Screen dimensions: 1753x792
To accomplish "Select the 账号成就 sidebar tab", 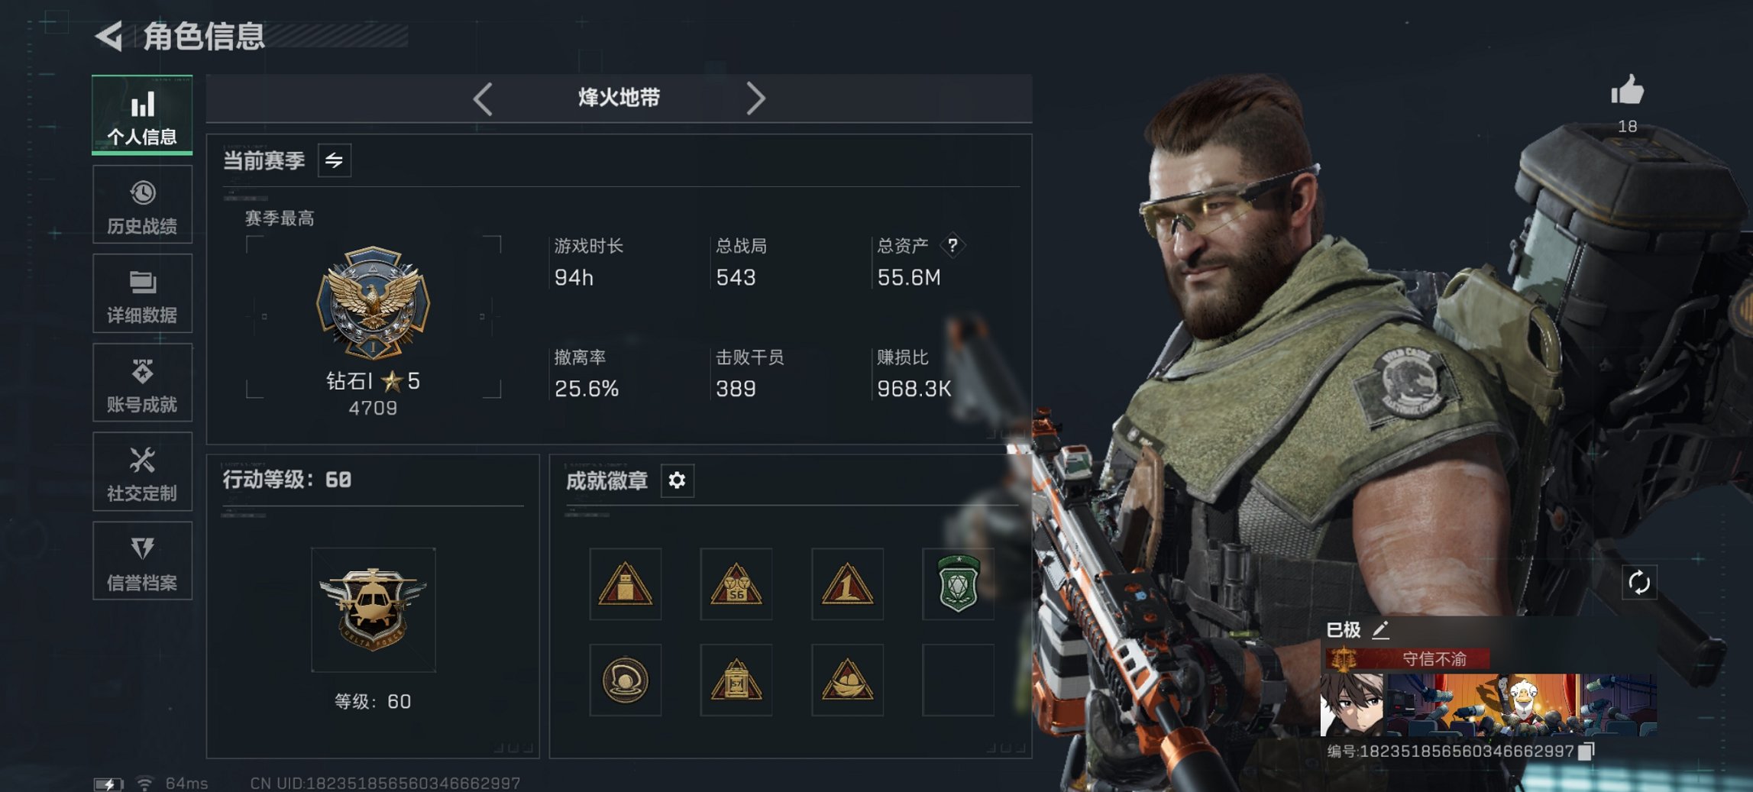I will (142, 383).
